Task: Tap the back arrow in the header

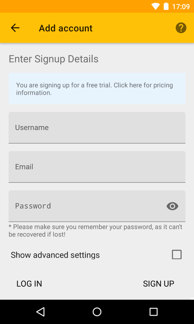Action: click(x=15, y=28)
